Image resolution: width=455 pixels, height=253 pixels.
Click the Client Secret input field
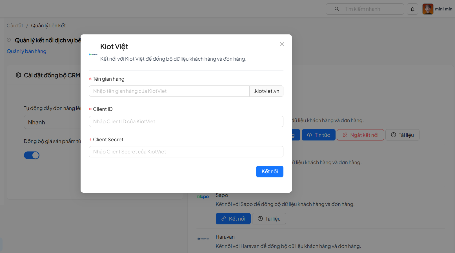[x=186, y=152]
